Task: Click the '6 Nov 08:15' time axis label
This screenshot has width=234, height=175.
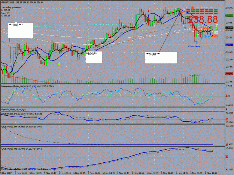Action: click(138, 173)
